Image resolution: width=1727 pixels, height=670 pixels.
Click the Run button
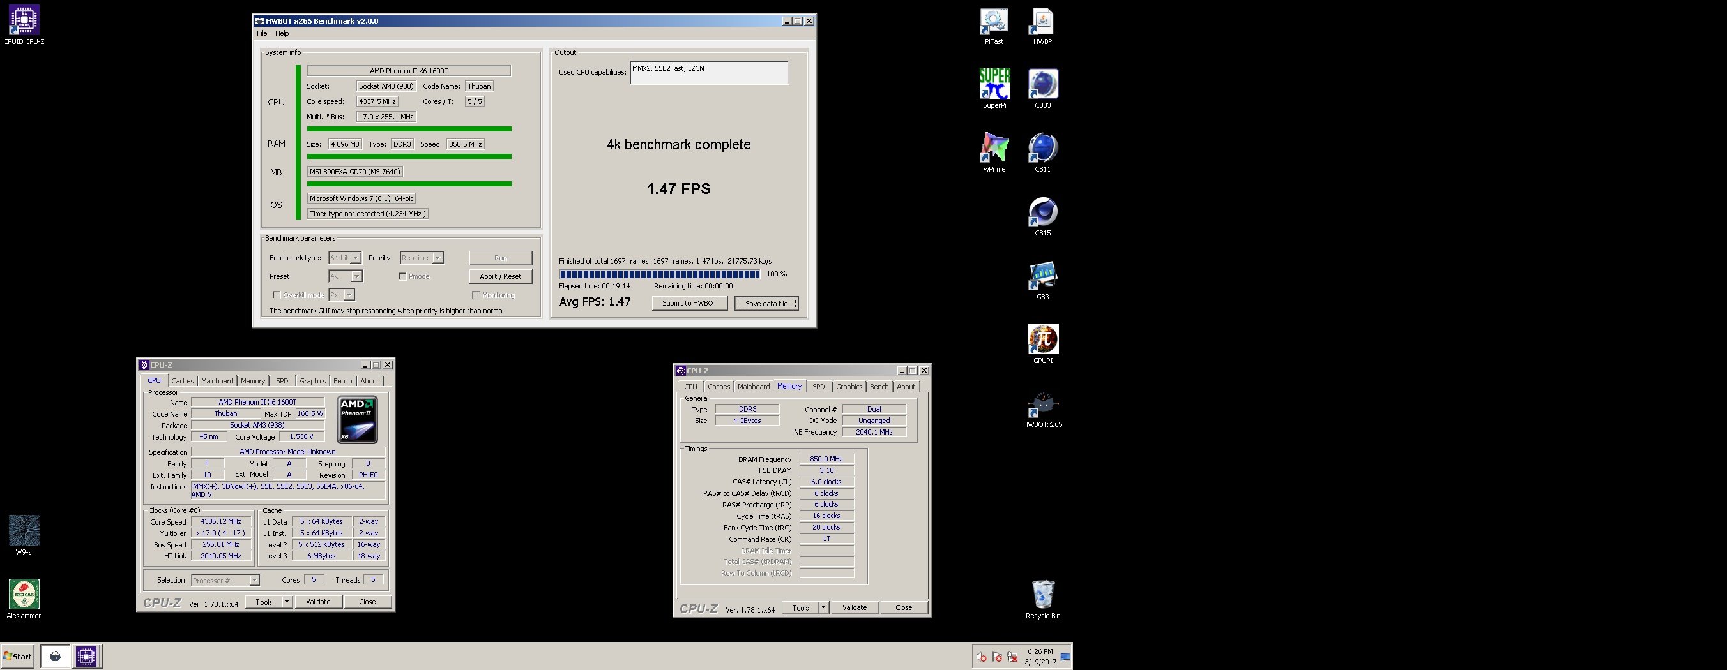500,258
